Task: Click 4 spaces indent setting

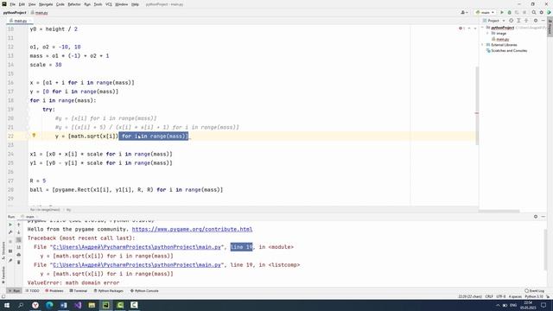Action: [515, 297]
